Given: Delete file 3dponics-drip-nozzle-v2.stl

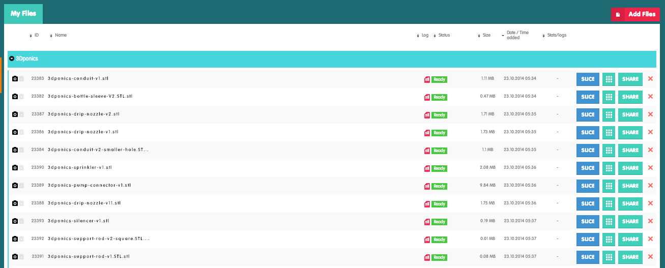Looking at the screenshot, I should [650, 114].
